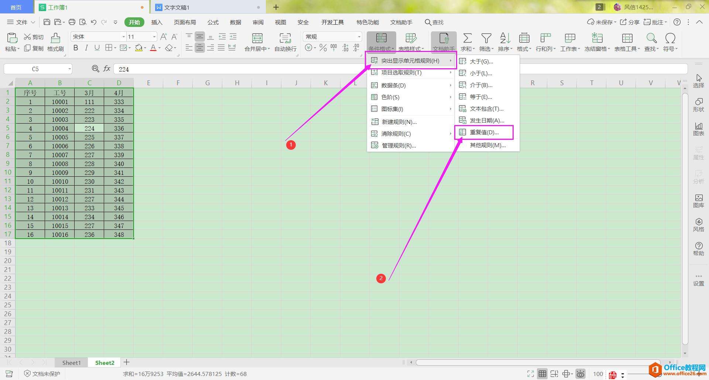Open the Sheet1 worksheet tab
This screenshot has height=380, width=709.
point(71,363)
